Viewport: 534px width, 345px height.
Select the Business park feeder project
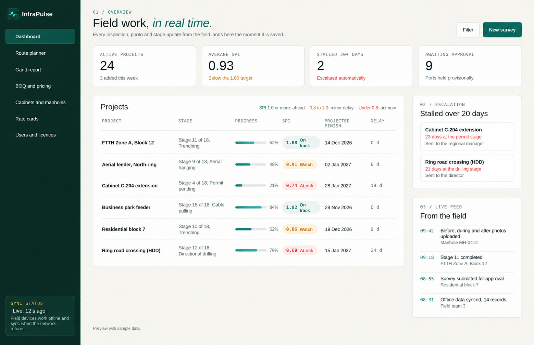tap(249, 208)
